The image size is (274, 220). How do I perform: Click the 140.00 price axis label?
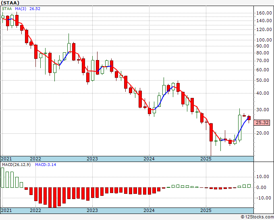click(264, 21)
